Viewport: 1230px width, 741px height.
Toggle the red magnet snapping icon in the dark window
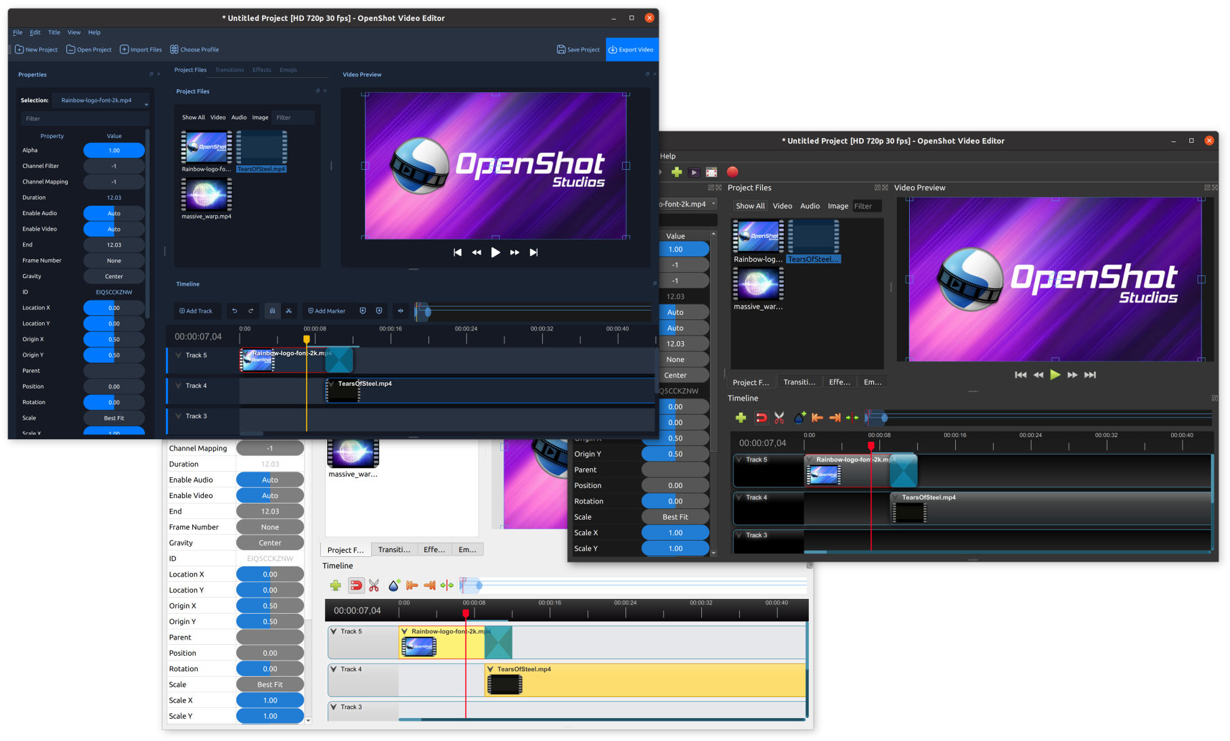tap(761, 418)
